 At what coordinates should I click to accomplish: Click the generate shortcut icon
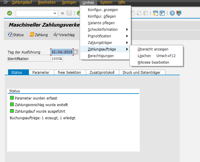pos(162,13)
